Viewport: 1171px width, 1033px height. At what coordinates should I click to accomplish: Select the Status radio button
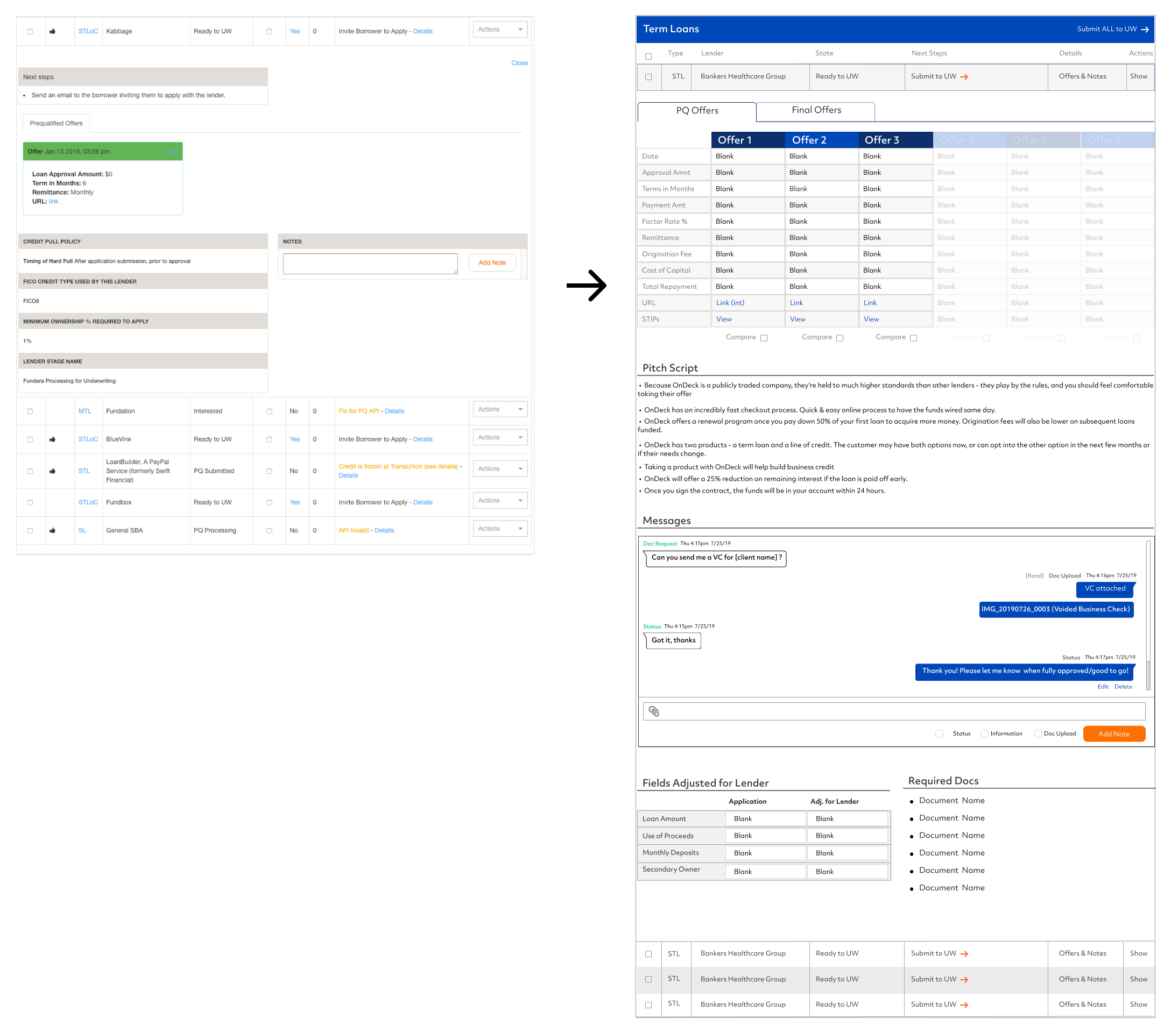(939, 733)
